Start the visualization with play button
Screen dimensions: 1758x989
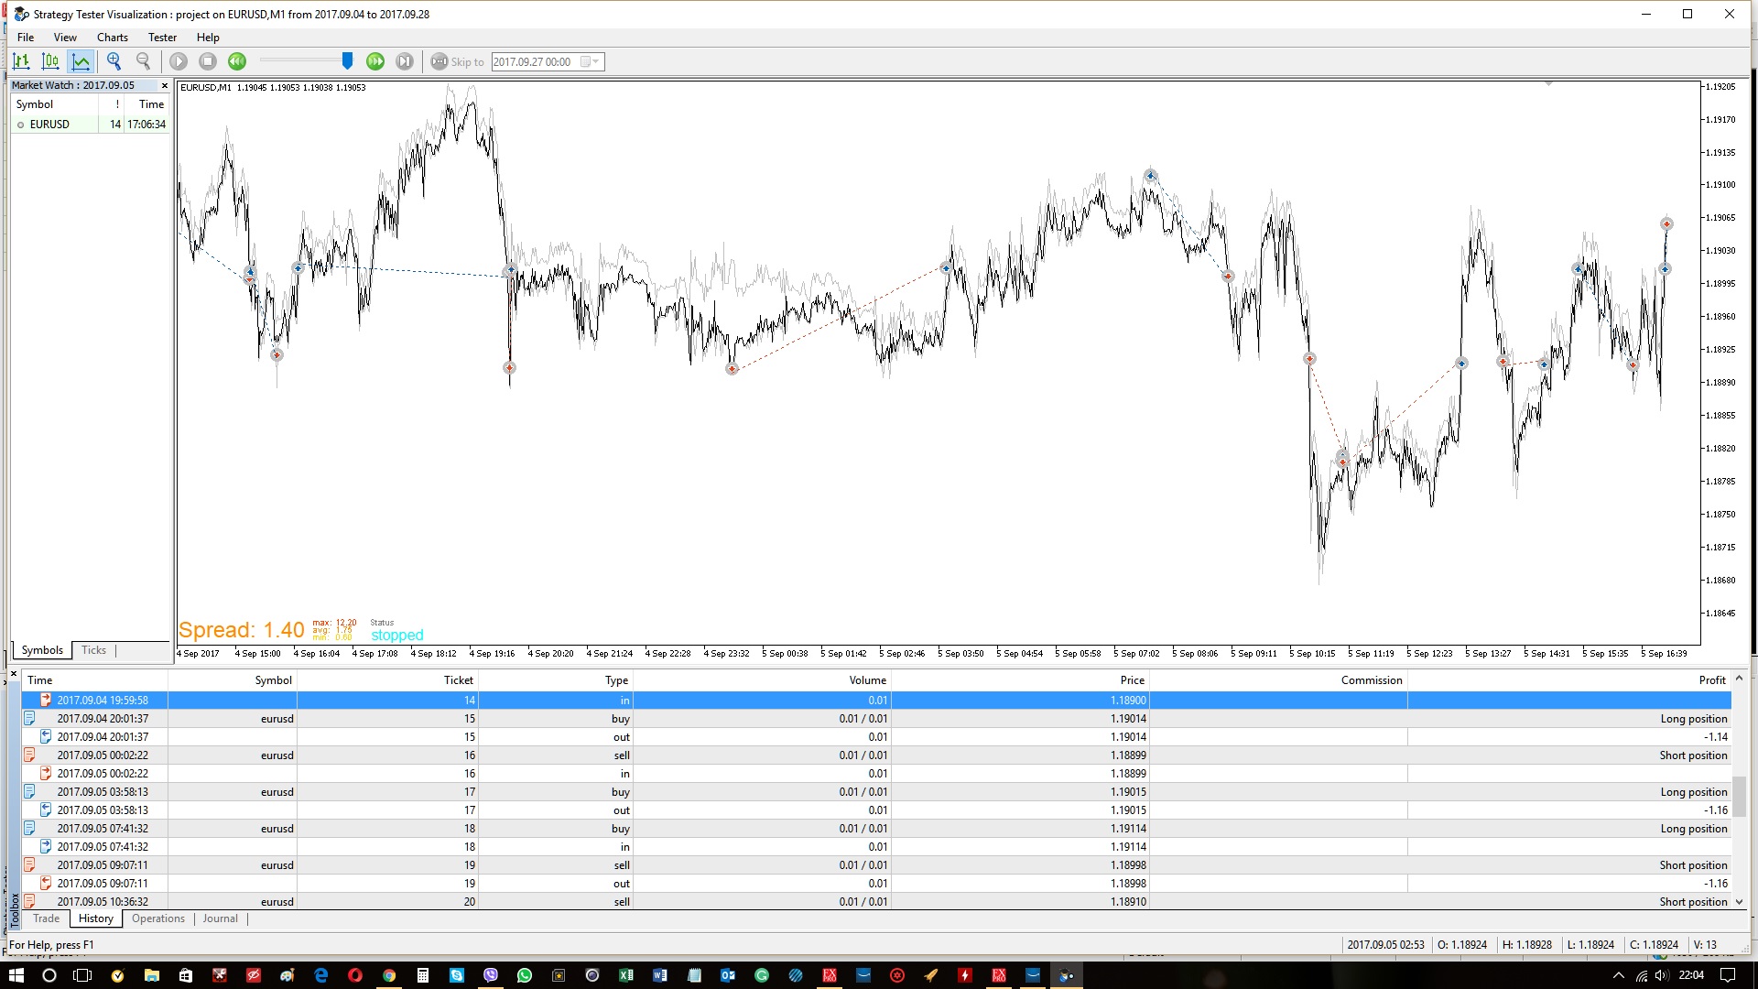click(x=179, y=61)
